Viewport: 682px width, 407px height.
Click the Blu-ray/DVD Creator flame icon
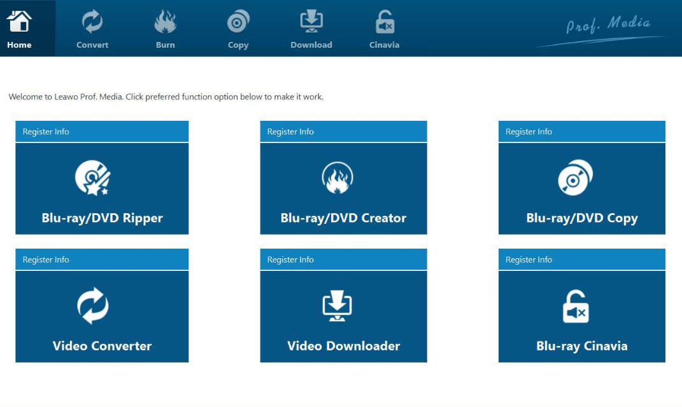337,177
